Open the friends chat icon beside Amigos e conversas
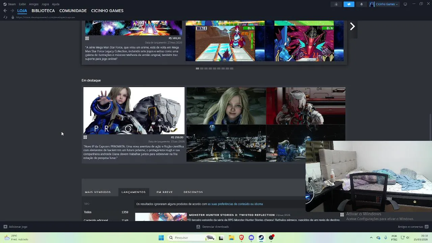 pos(427,227)
